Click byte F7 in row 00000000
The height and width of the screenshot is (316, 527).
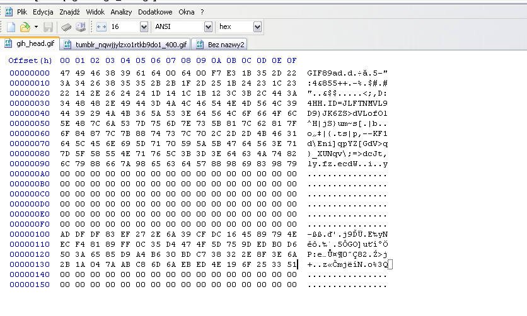tap(216, 73)
